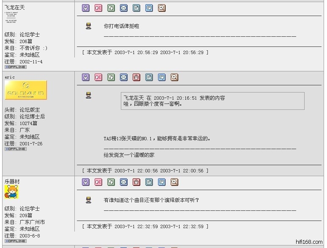This screenshot has height=248, width=327.
Task: Click eric's Goldmund avatar image
Action: pyautogui.click(x=25, y=90)
